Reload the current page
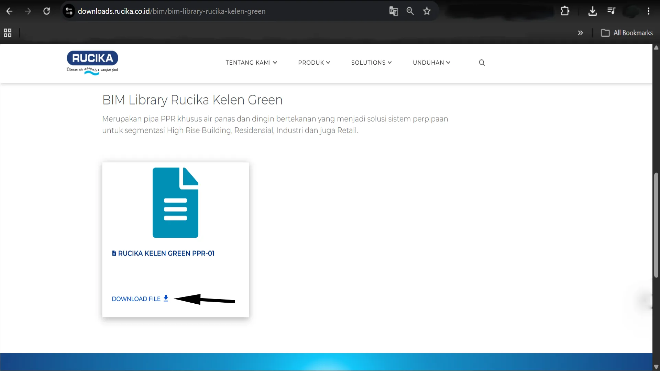This screenshot has width=660, height=371. click(46, 11)
